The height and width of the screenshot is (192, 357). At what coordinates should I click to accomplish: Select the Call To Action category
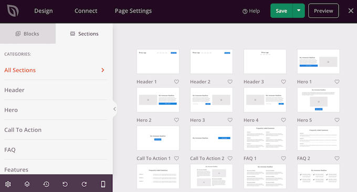pyautogui.click(x=56, y=130)
